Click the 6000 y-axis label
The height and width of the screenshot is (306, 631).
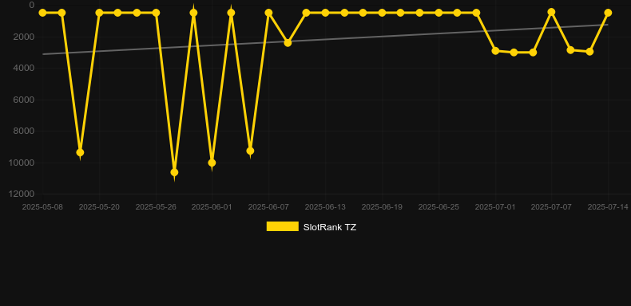click(x=23, y=100)
